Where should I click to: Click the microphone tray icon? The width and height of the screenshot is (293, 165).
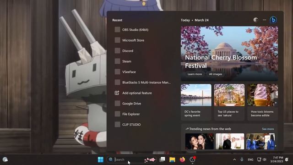242,159
